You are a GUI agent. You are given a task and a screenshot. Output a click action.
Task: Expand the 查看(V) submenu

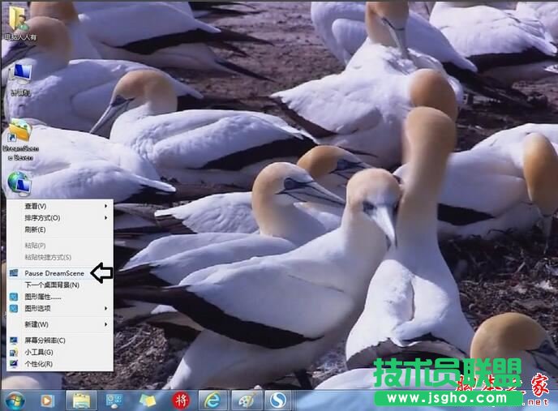pos(36,206)
